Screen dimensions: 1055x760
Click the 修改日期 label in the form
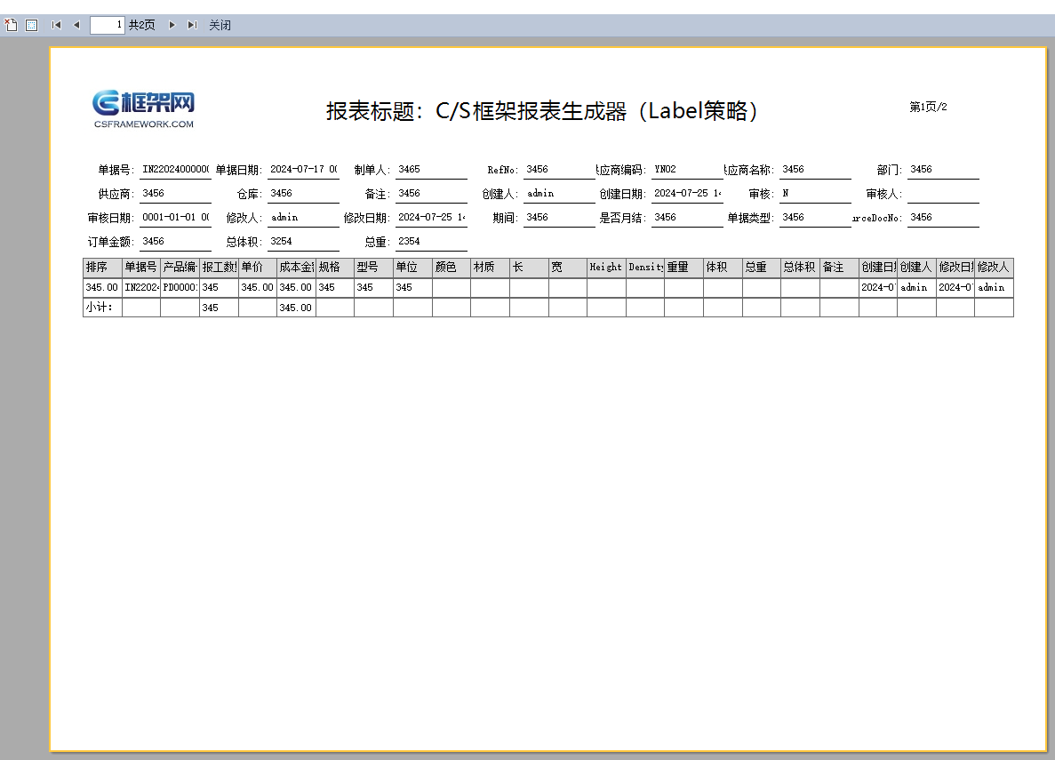pyautogui.click(x=367, y=218)
